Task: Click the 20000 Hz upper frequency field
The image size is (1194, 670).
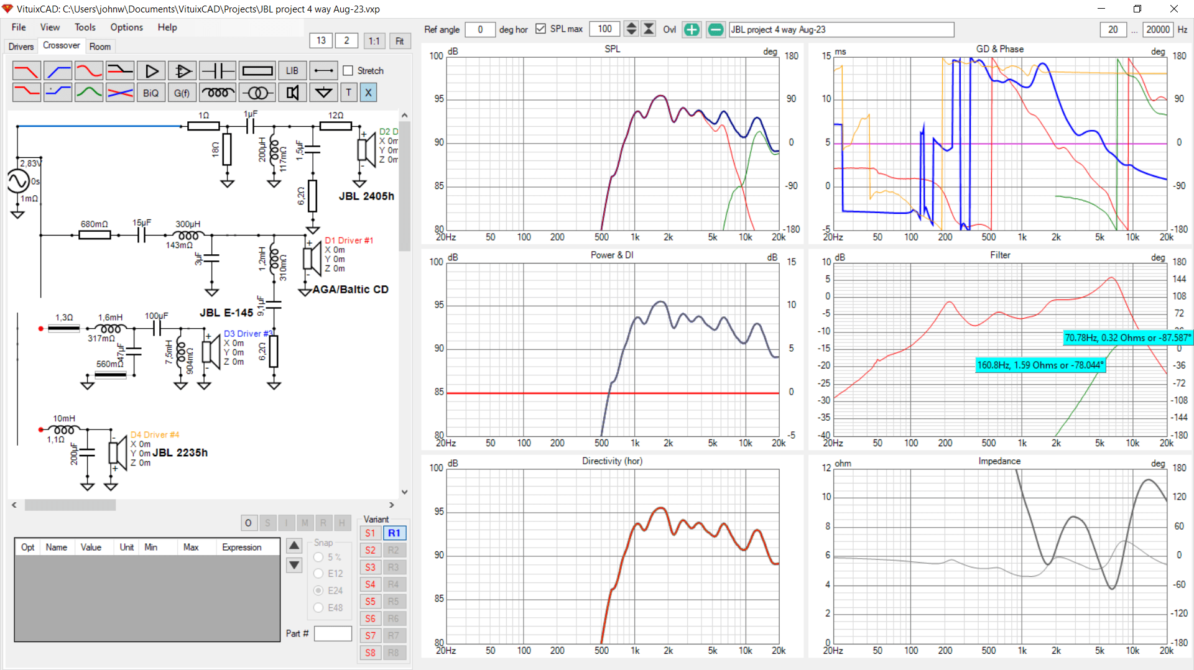Action: coord(1158,29)
